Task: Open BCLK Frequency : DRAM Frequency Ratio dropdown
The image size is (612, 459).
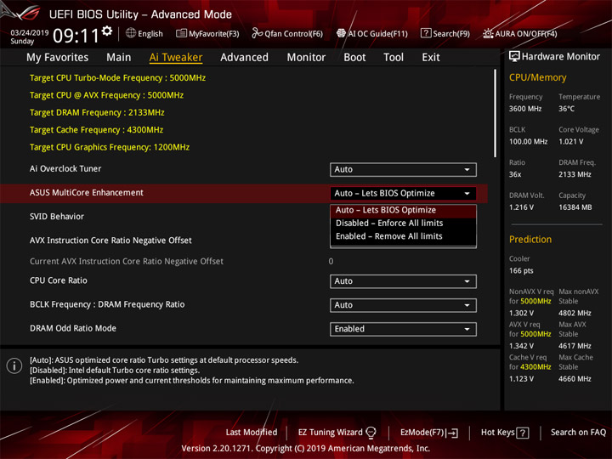Action: pos(403,305)
